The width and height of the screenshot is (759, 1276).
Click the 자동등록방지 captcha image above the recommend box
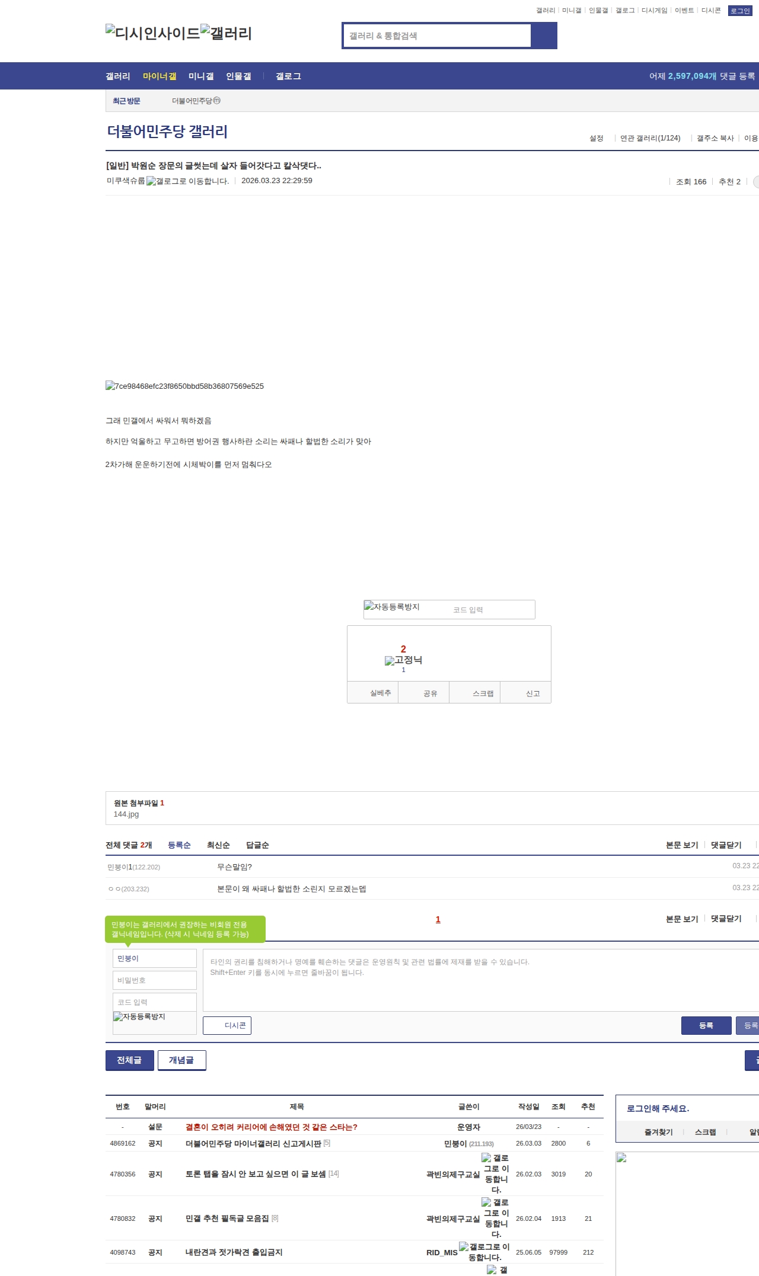(x=392, y=606)
